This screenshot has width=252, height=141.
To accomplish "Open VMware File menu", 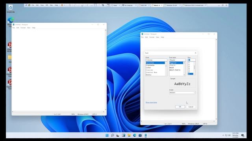I will click(x=33, y=5).
